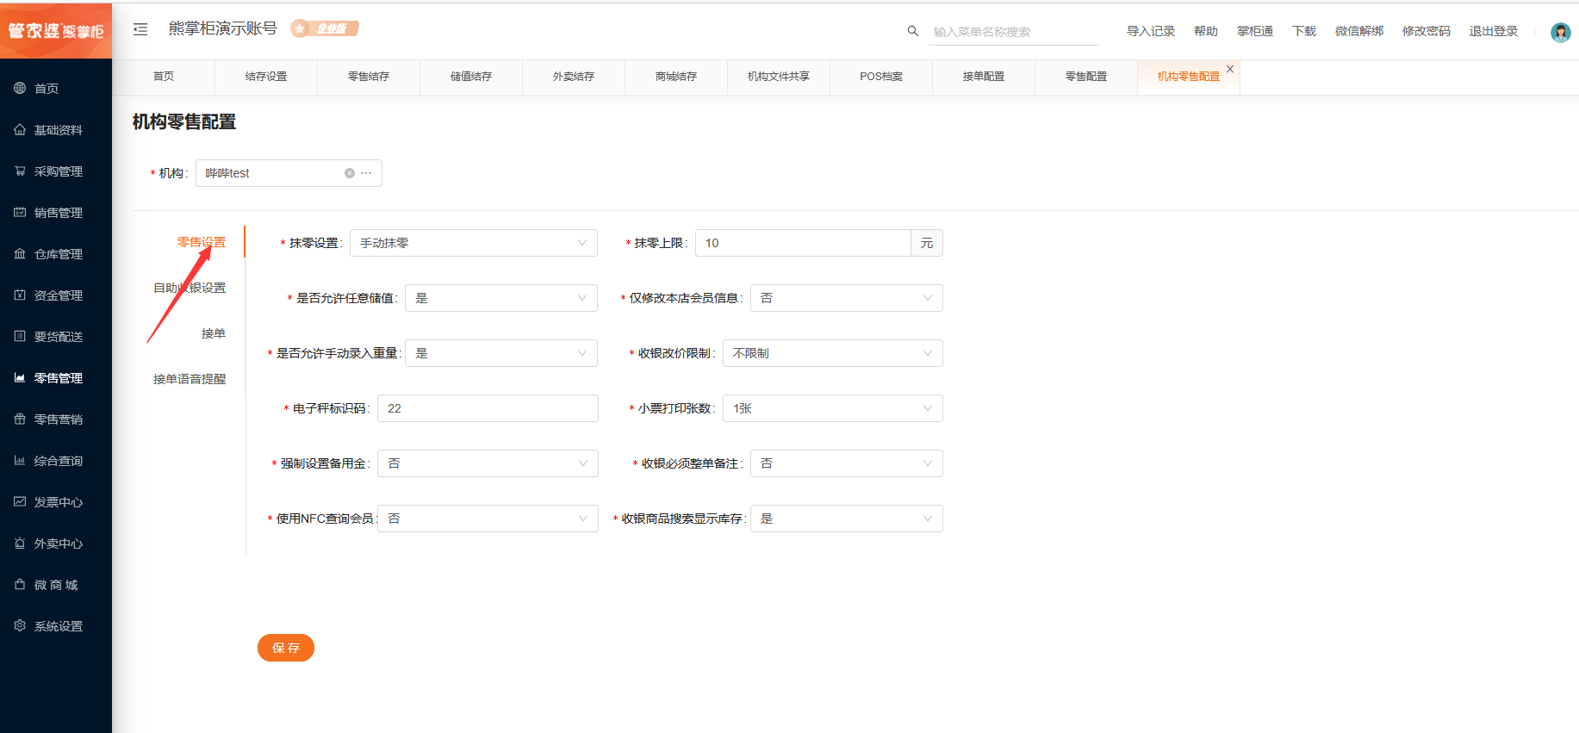The height and width of the screenshot is (733, 1579).
Task: Open the 掌柜通 link
Action: point(1255,31)
